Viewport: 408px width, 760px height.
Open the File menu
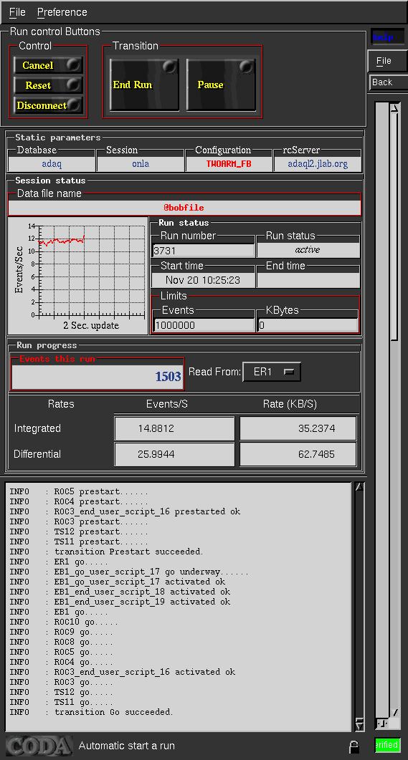click(x=17, y=12)
